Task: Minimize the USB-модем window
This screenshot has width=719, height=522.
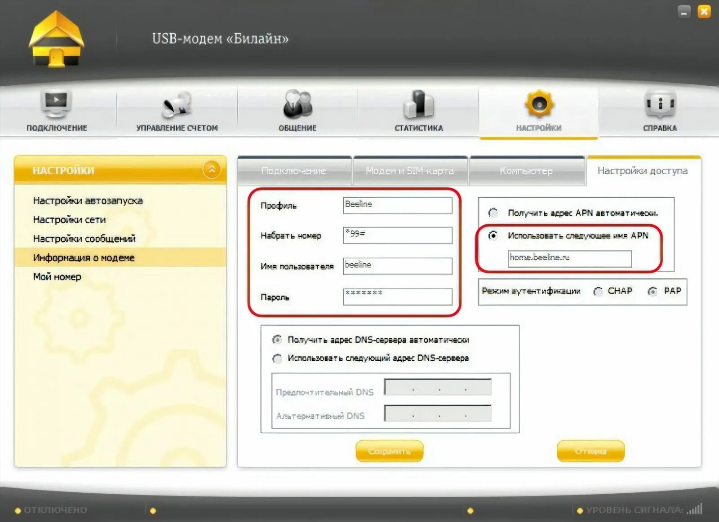Action: [684, 12]
